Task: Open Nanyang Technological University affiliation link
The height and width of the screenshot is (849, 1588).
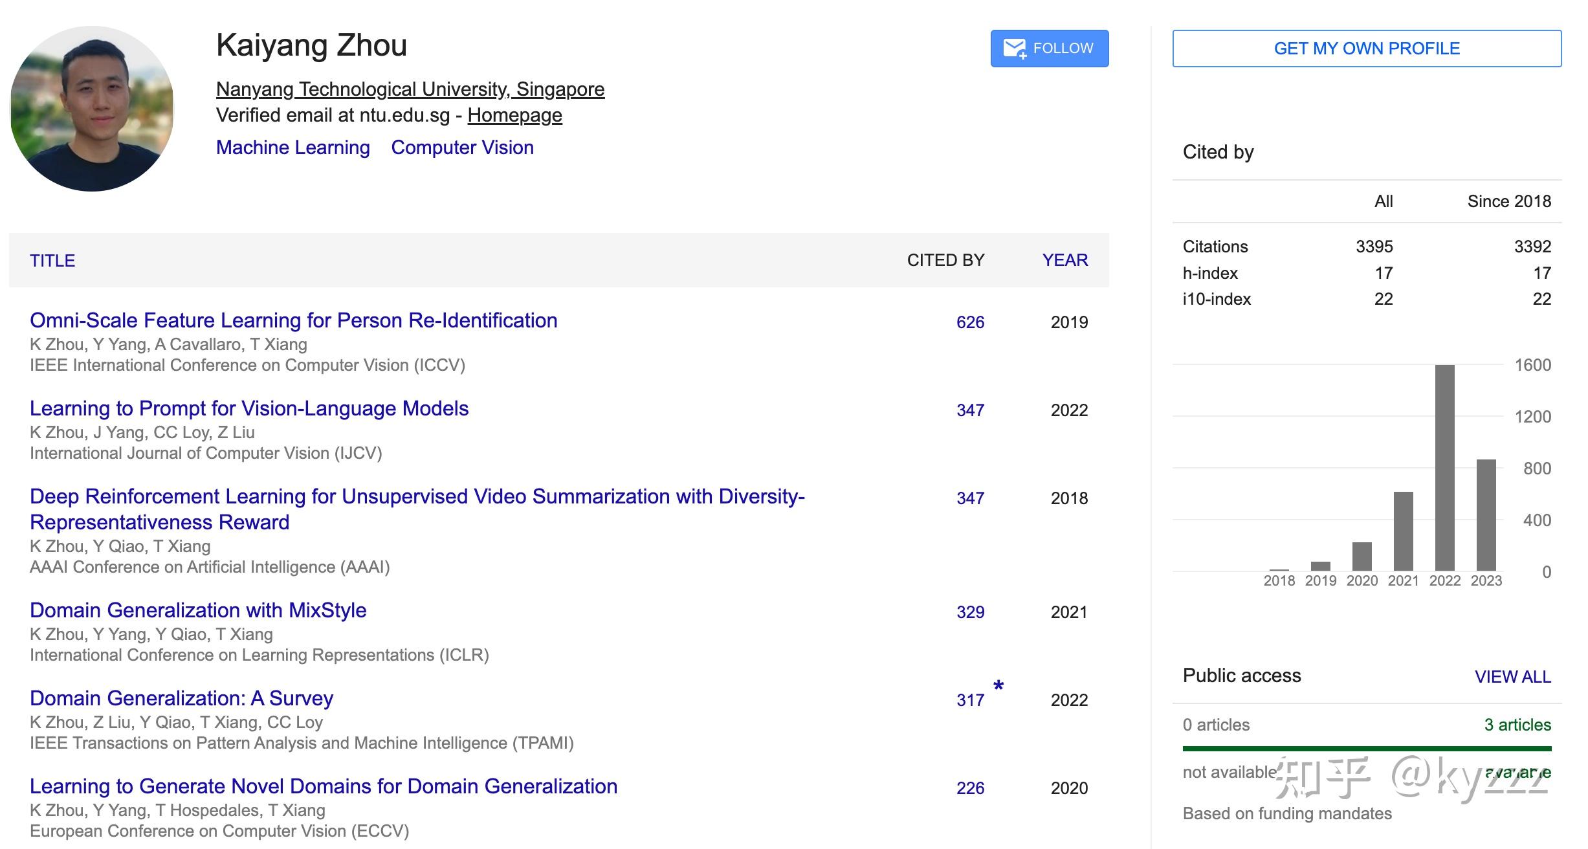Action: 410,89
